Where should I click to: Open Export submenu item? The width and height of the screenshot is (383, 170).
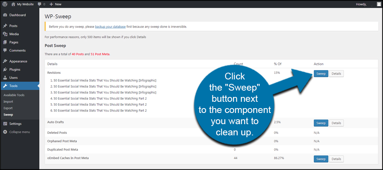click(8, 108)
